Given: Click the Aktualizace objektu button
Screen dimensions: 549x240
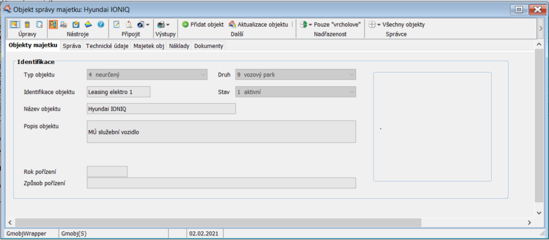Looking at the screenshot, I should click(258, 25).
